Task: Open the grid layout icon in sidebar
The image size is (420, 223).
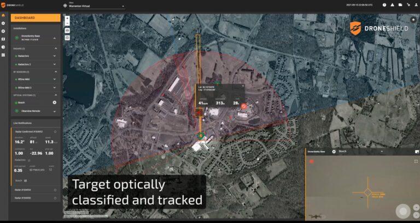Action: pyautogui.click(x=3, y=55)
